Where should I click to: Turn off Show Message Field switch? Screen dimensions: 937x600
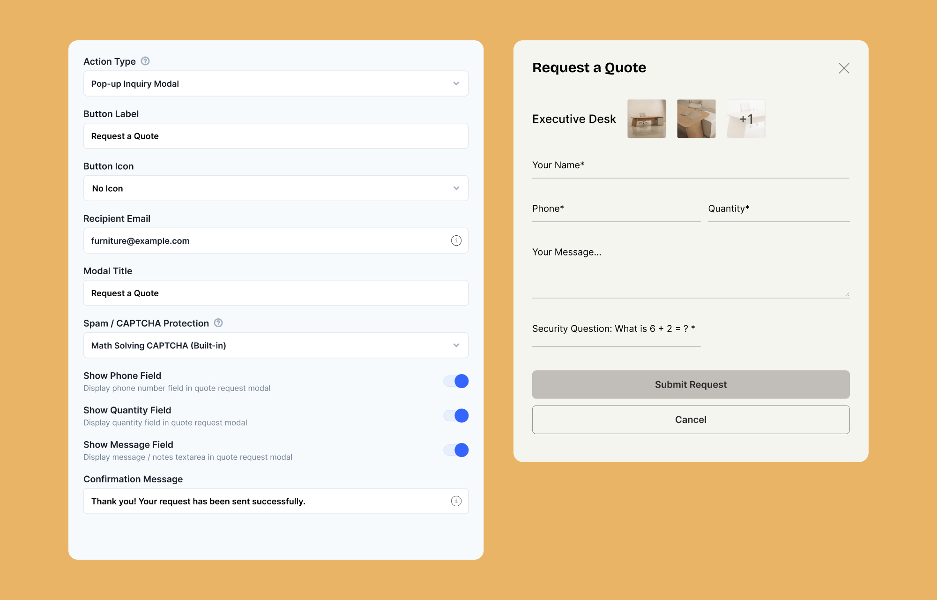(x=456, y=450)
